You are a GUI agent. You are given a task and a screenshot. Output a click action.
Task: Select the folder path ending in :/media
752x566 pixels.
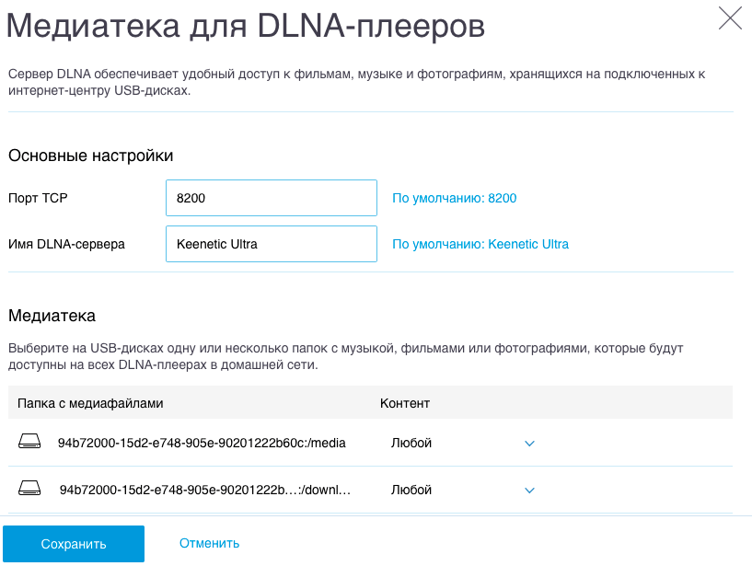(x=202, y=443)
